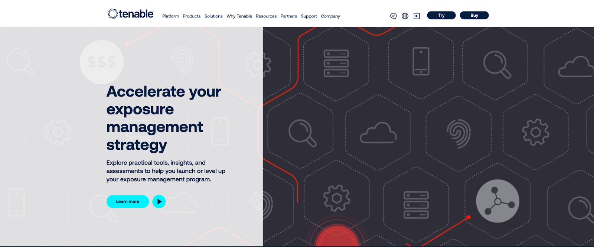Expand the Products menu
Viewport: 594px width, 247px height.
point(192,16)
